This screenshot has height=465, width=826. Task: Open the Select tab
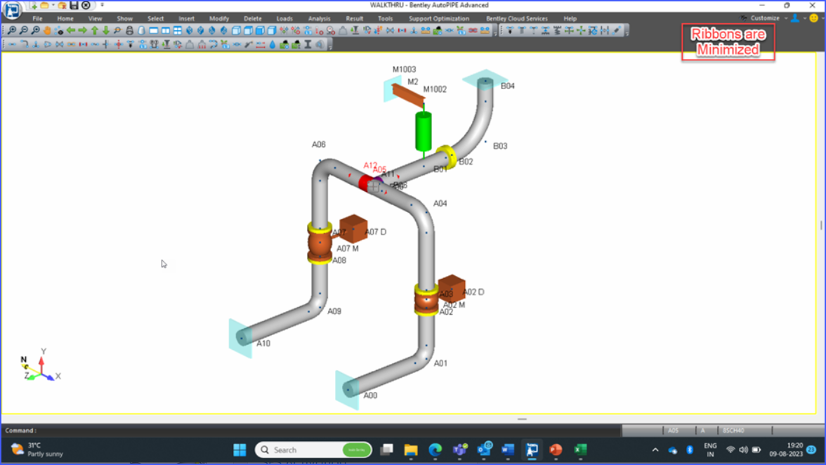point(155,18)
